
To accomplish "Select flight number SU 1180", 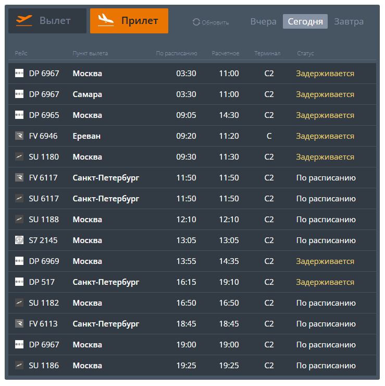I will click(44, 157).
